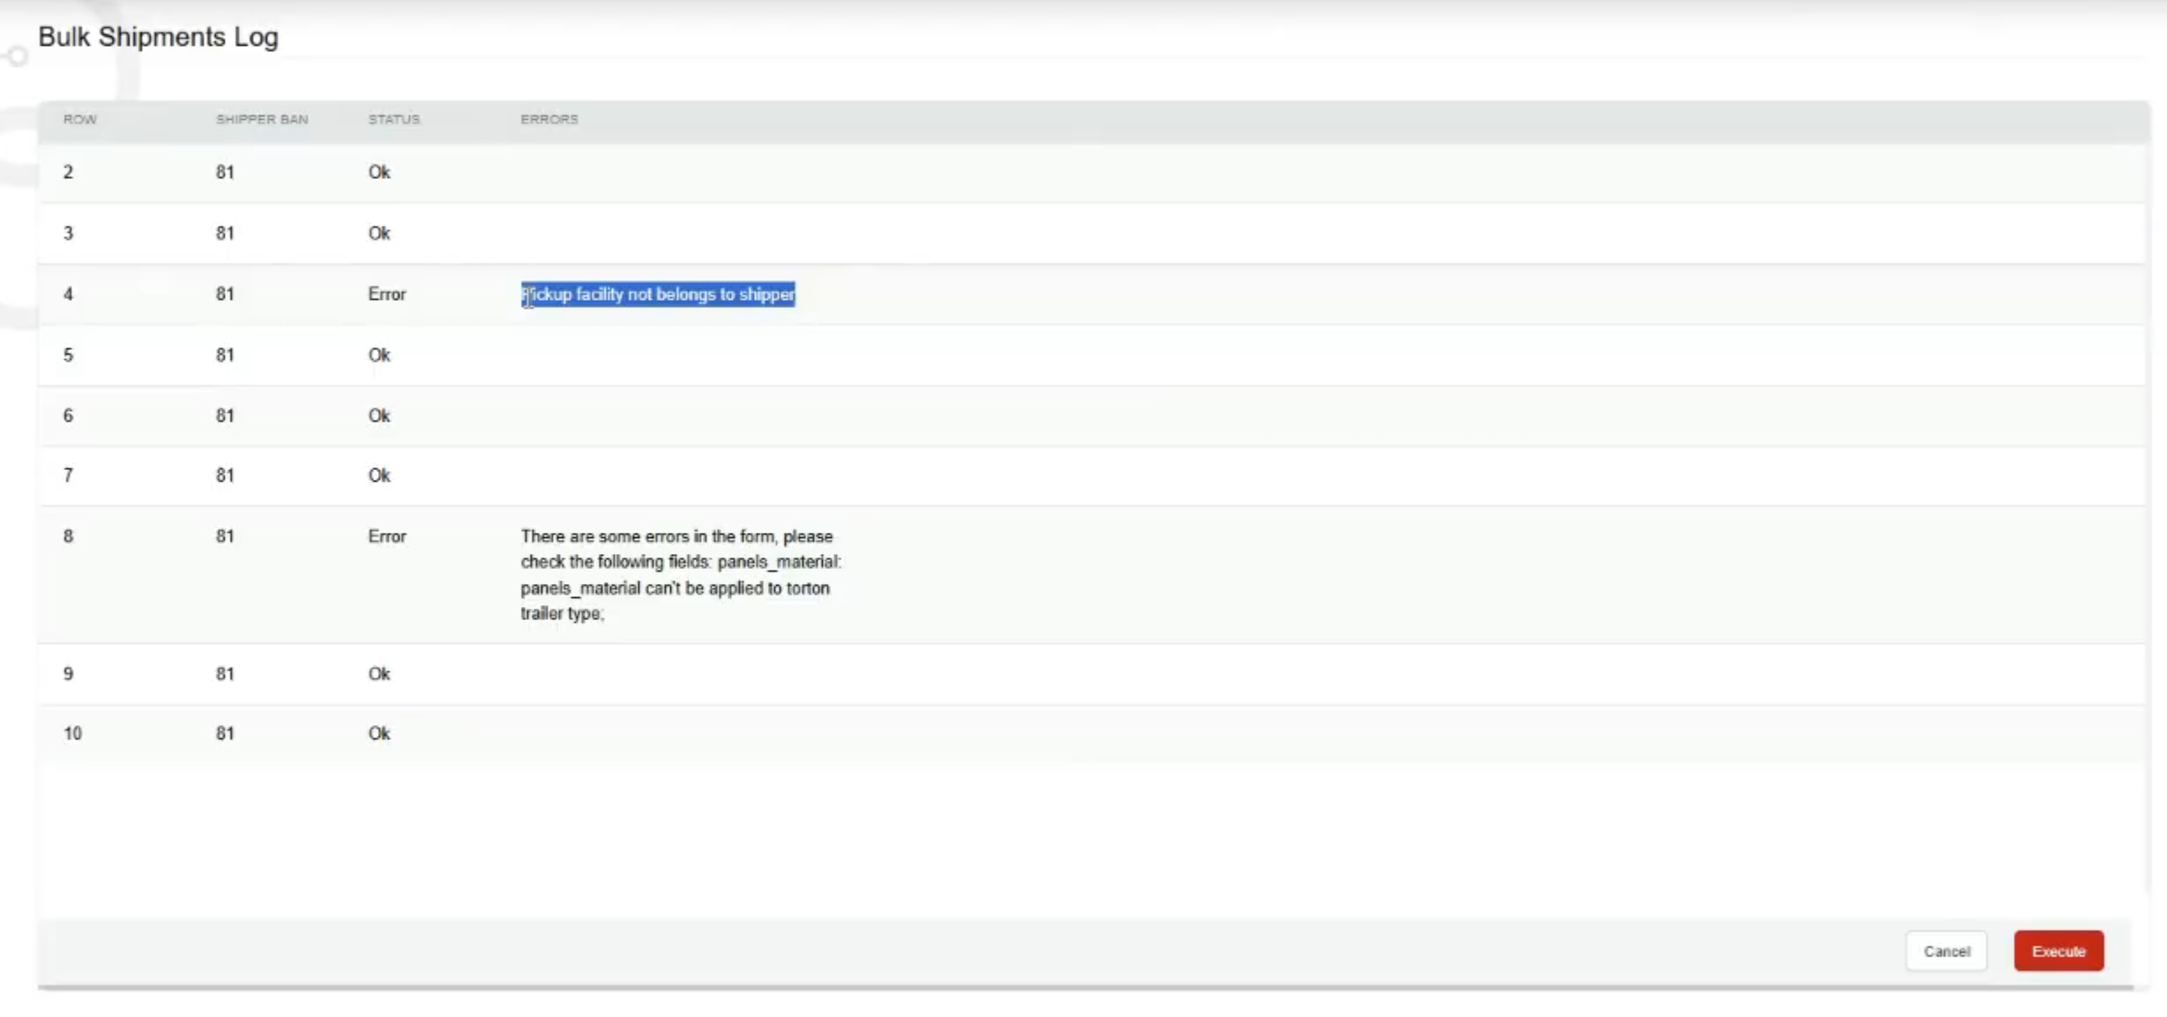2167x1017 pixels.
Task: Click shipper BAN 81 in row 2
Action: click(x=225, y=172)
